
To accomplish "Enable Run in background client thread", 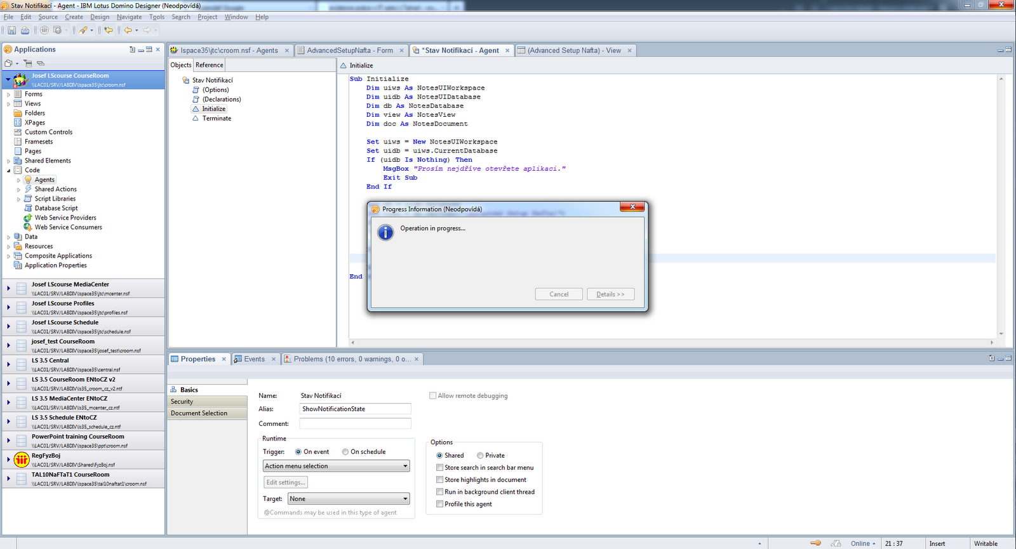I will 439,492.
